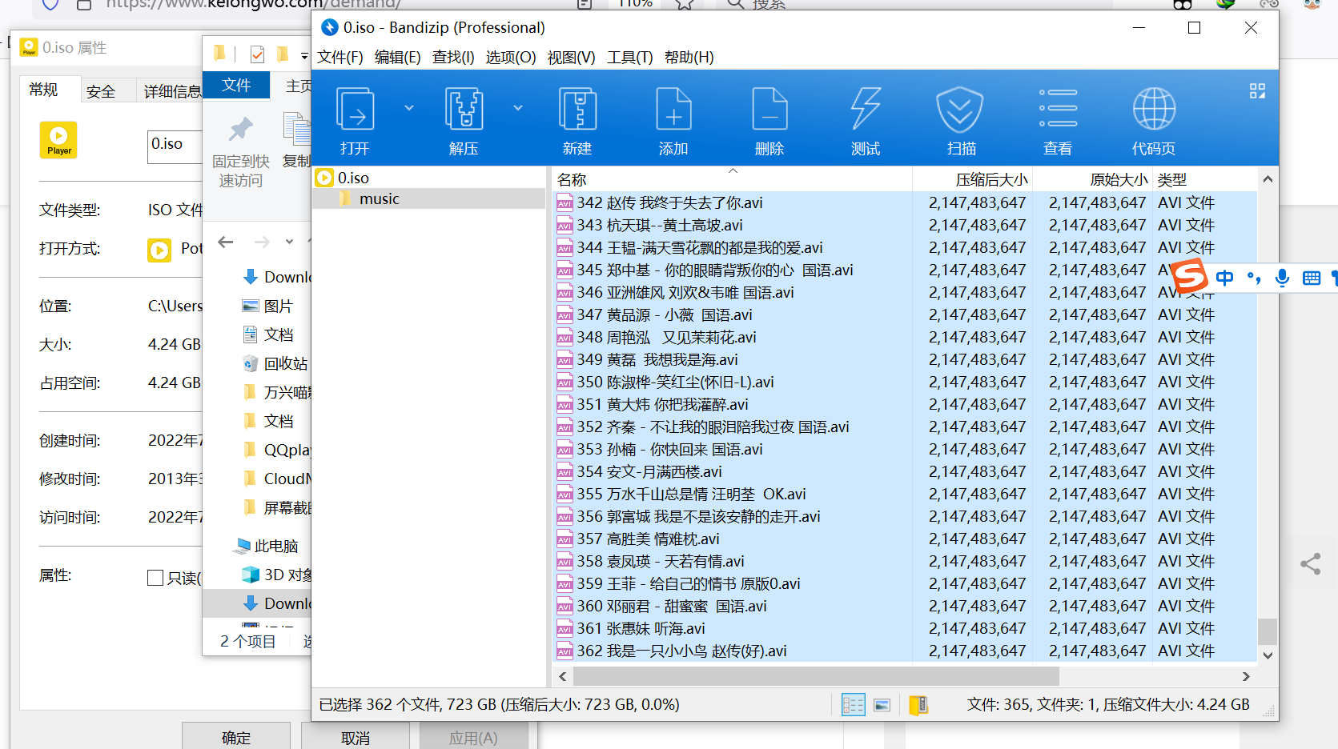Click Explorer File (文件) ribbon tab

tap(236, 85)
